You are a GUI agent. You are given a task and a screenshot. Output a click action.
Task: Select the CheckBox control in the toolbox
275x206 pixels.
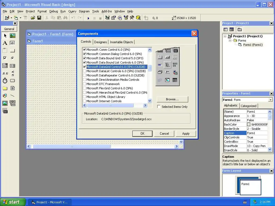point(5,58)
